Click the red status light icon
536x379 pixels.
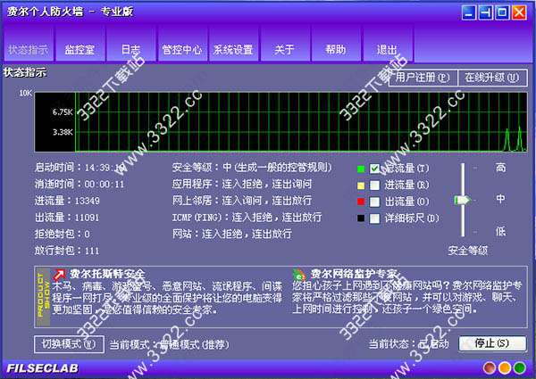[490, 368]
